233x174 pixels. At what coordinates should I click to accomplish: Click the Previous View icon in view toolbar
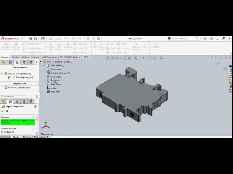coord(116,58)
